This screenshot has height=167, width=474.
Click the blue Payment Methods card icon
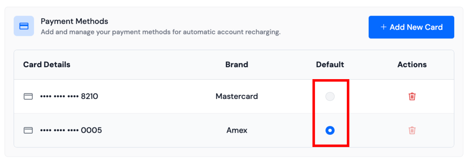pos(24,26)
